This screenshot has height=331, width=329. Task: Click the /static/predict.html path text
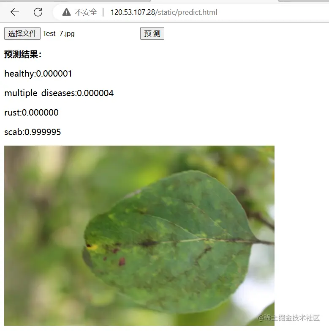pyautogui.click(x=186, y=12)
